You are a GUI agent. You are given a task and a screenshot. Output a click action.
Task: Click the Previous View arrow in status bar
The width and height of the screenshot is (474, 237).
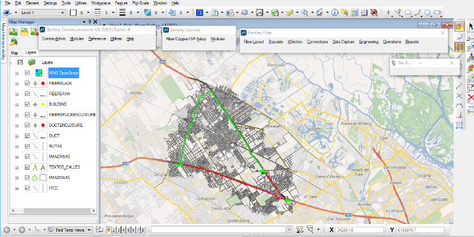(7, 229)
